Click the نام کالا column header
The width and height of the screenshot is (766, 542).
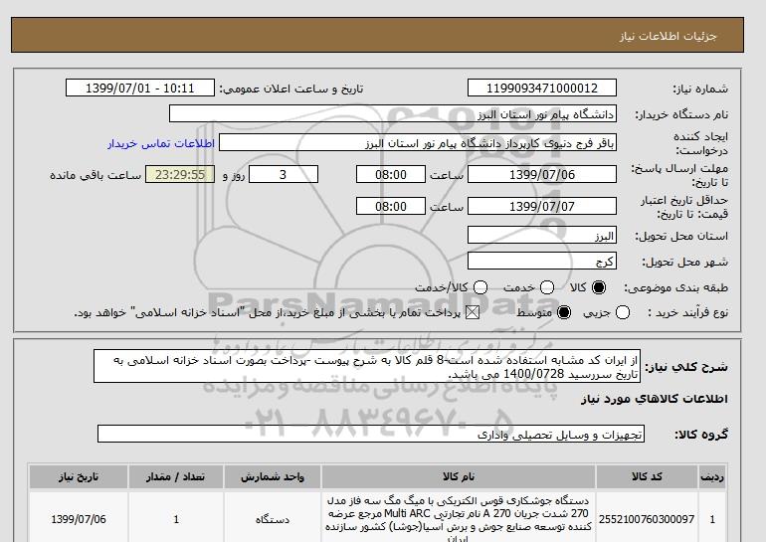pyautogui.click(x=459, y=477)
